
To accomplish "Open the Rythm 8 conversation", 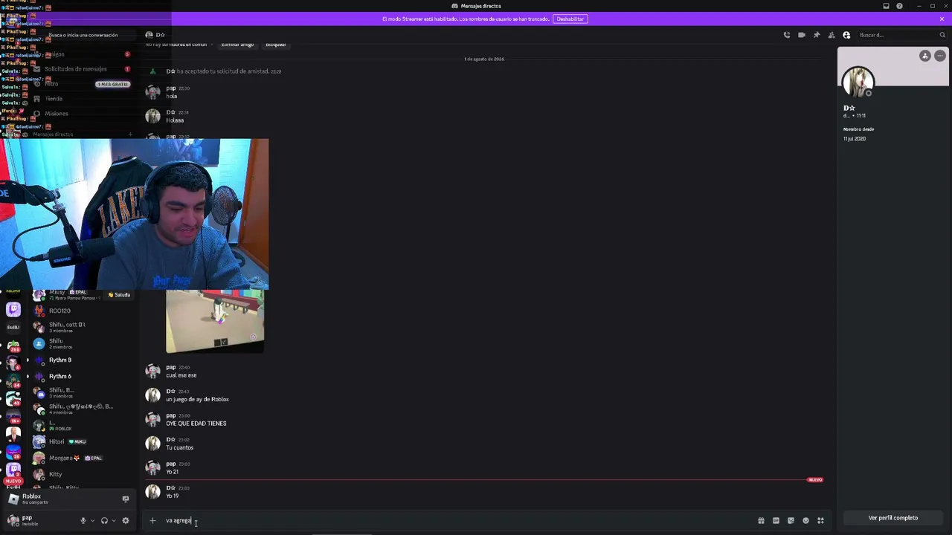I will (83, 360).
